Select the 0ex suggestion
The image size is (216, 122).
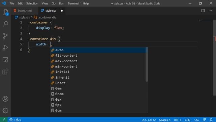[x=98, y=99]
